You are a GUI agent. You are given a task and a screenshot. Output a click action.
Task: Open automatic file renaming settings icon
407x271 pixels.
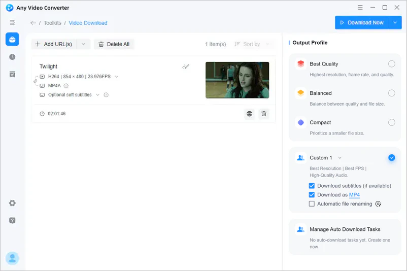[x=378, y=204]
